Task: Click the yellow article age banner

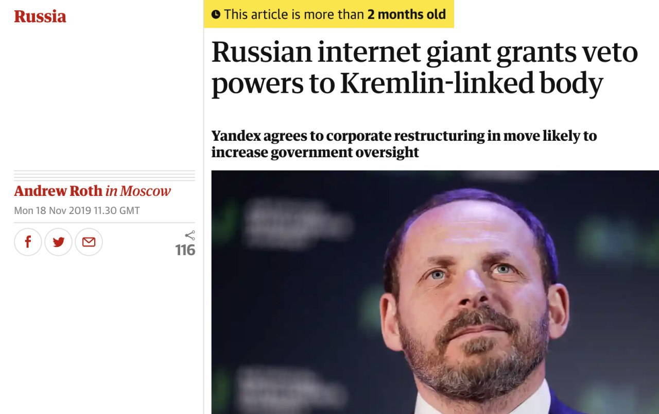Action: [x=328, y=14]
